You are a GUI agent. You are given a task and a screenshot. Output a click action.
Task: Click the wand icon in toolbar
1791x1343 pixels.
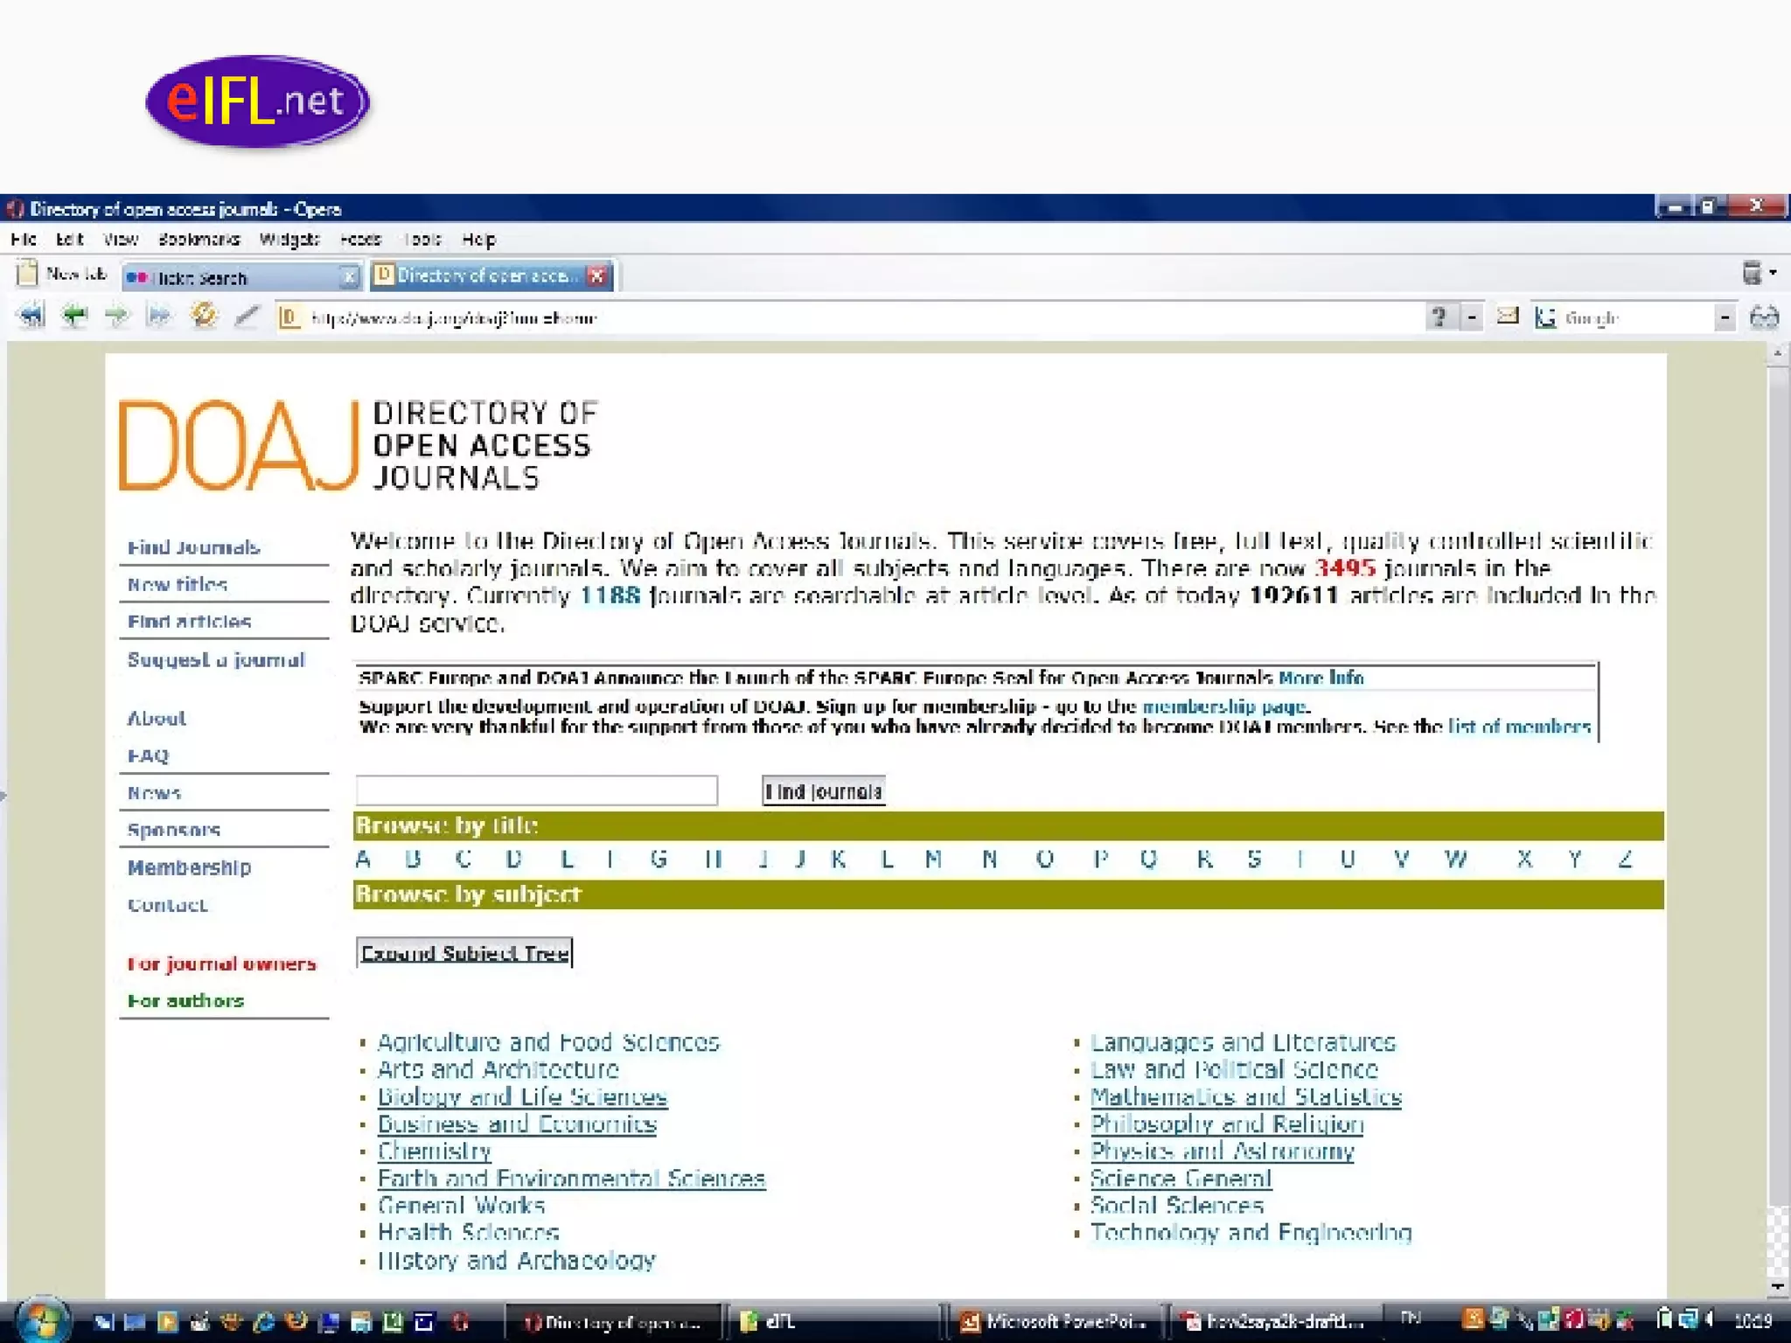pyautogui.click(x=247, y=316)
